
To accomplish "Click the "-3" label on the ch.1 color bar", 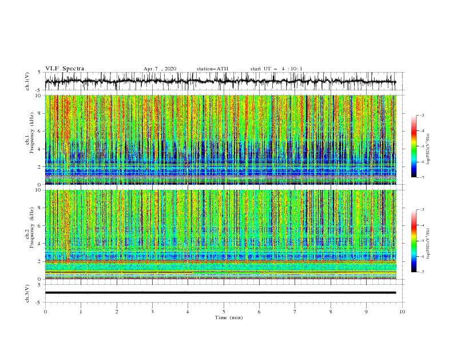I will pos(422,115).
